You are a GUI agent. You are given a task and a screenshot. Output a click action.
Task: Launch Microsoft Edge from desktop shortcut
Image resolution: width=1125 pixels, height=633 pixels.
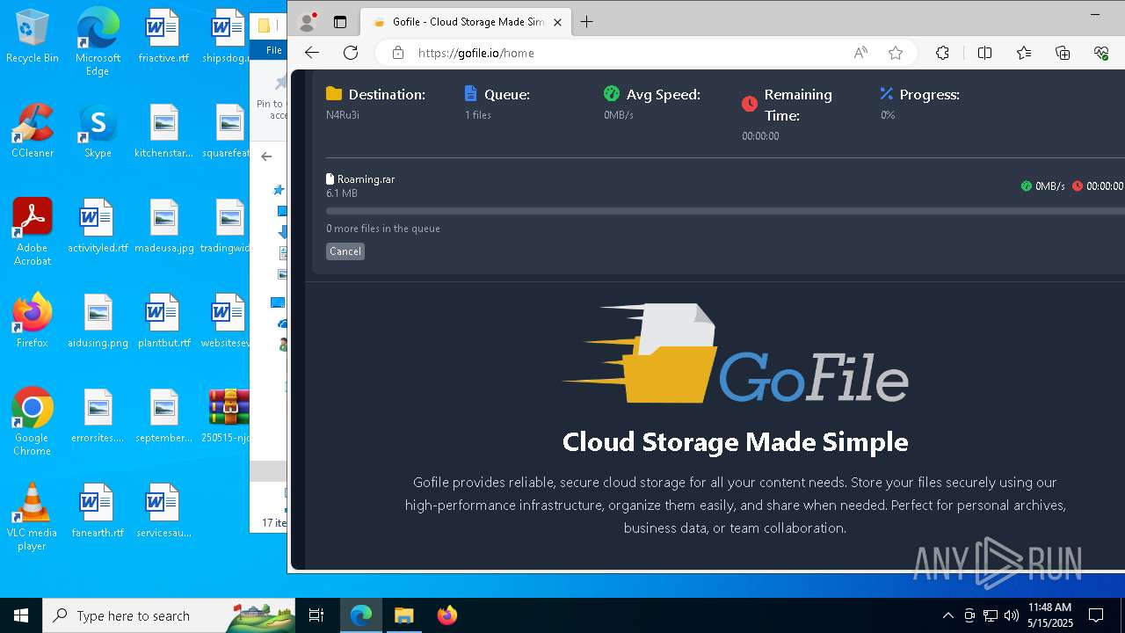98,41
